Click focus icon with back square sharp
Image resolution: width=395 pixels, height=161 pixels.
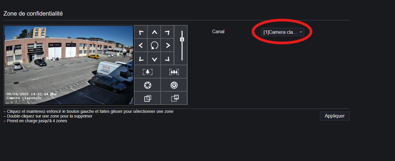(174, 98)
